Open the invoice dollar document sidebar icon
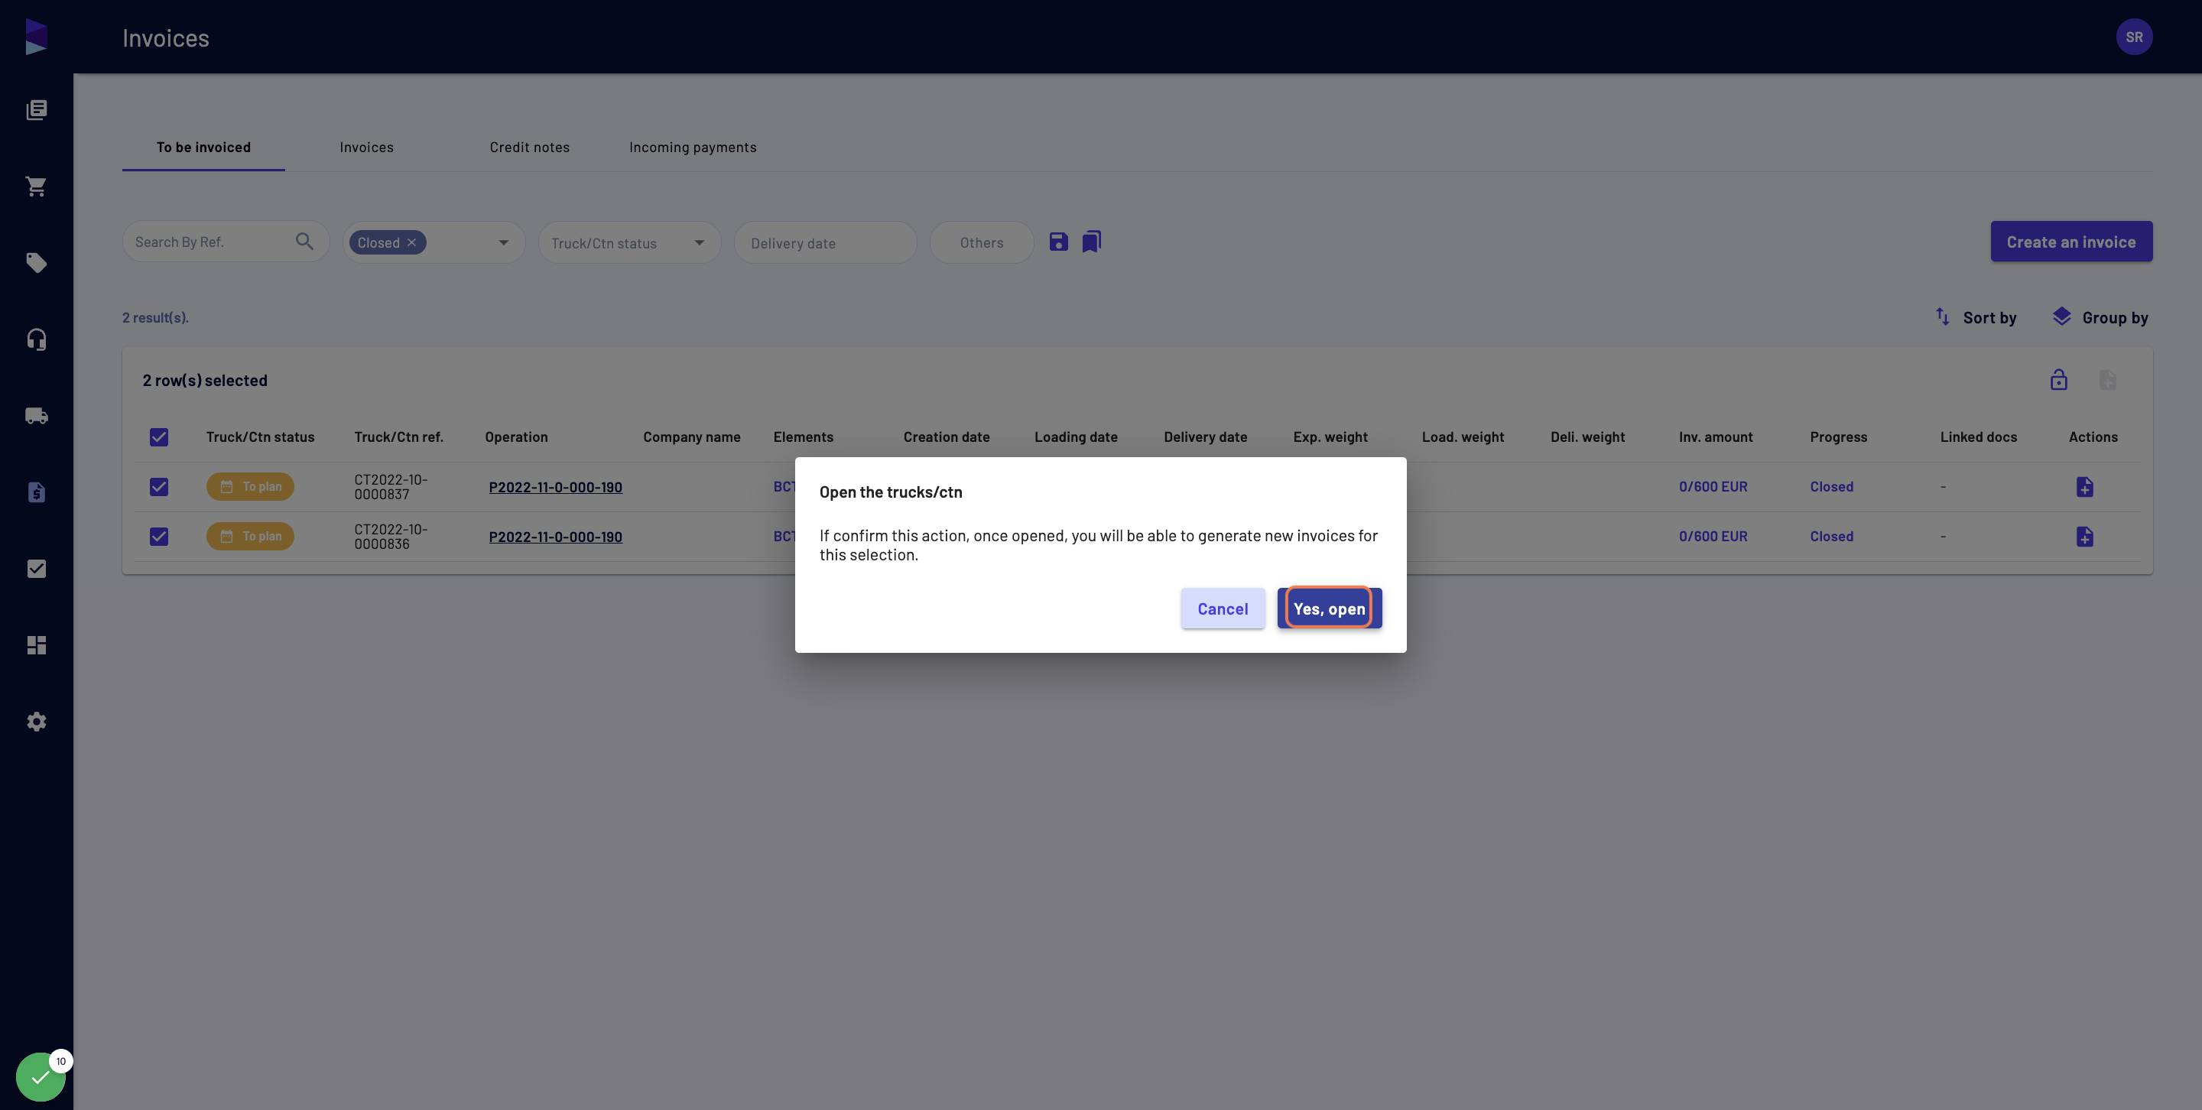This screenshot has width=2202, height=1110. 36,492
